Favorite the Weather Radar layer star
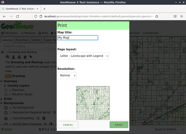Viewport: 186px width, 134px height. point(10,94)
